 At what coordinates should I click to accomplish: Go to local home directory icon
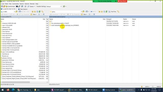pos(37,12)
